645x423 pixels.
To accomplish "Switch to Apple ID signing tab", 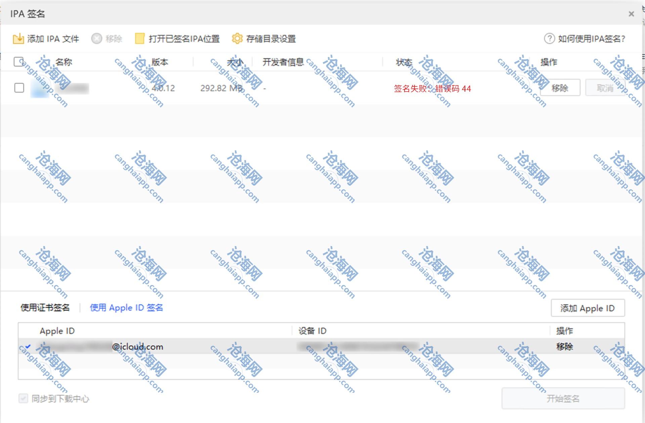I will (x=126, y=308).
